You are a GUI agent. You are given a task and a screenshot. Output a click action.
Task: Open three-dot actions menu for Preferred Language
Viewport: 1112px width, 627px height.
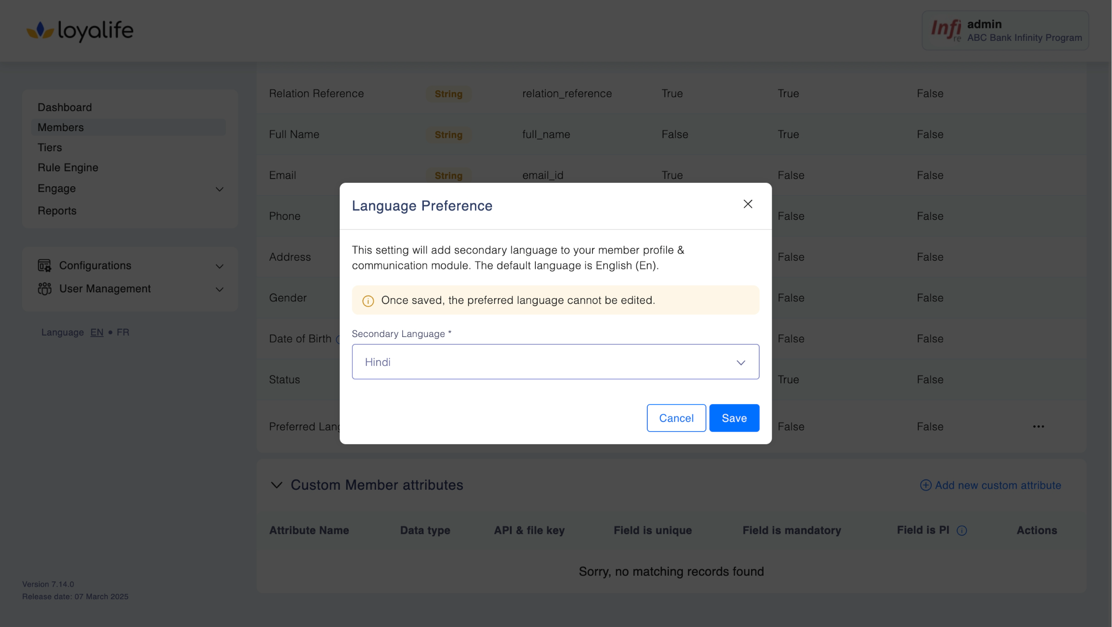[1038, 426]
